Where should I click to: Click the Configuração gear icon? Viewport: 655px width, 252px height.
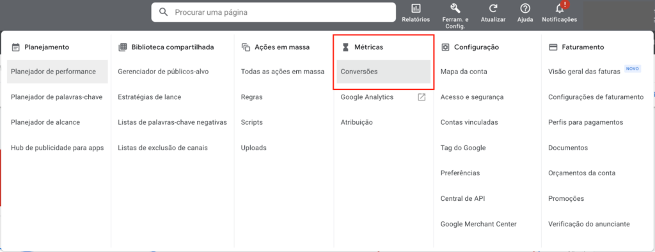click(445, 47)
